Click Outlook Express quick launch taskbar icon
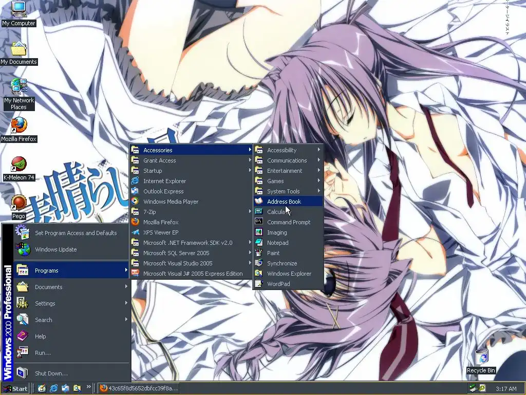 (65, 388)
